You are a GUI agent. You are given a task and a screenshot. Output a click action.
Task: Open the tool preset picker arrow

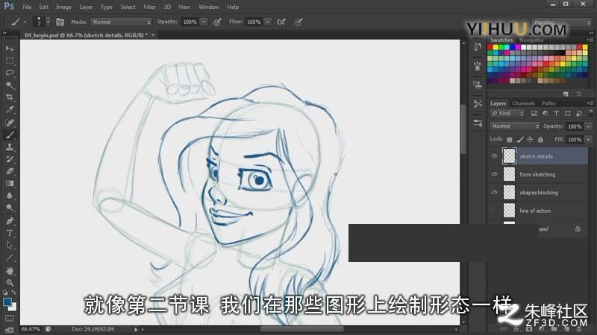[x=25, y=22]
